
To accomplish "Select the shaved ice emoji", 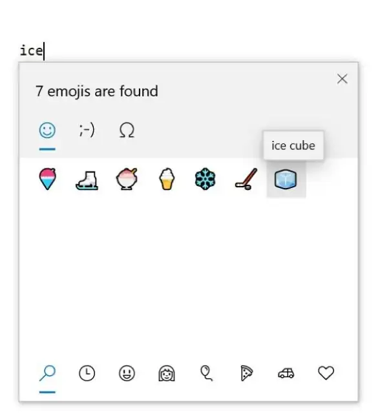I will [47, 179].
